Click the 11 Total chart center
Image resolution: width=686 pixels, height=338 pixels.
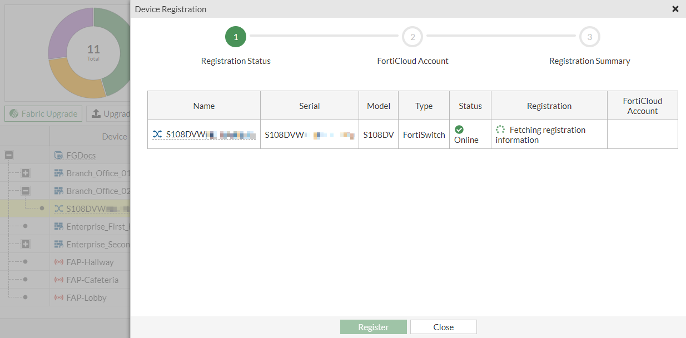[93, 52]
